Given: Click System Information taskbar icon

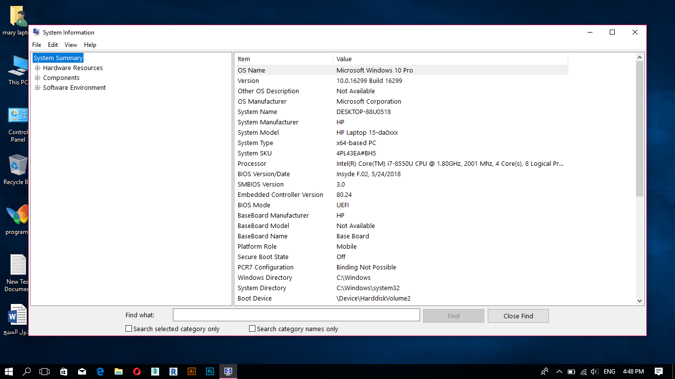Looking at the screenshot, I should 228,372.
